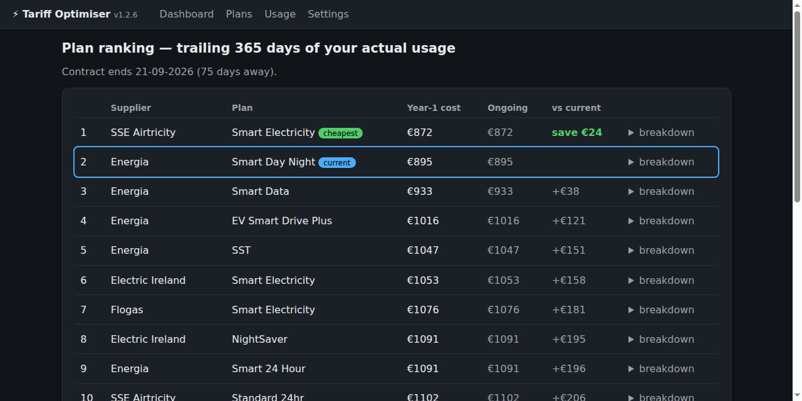802x401 pixels.
Task: Open the Plans nav item
Action: tap(239, 14)
